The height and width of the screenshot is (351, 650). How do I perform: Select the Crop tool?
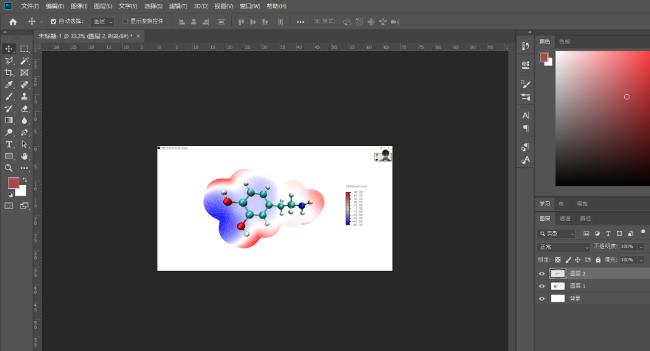tap(9, 73)
